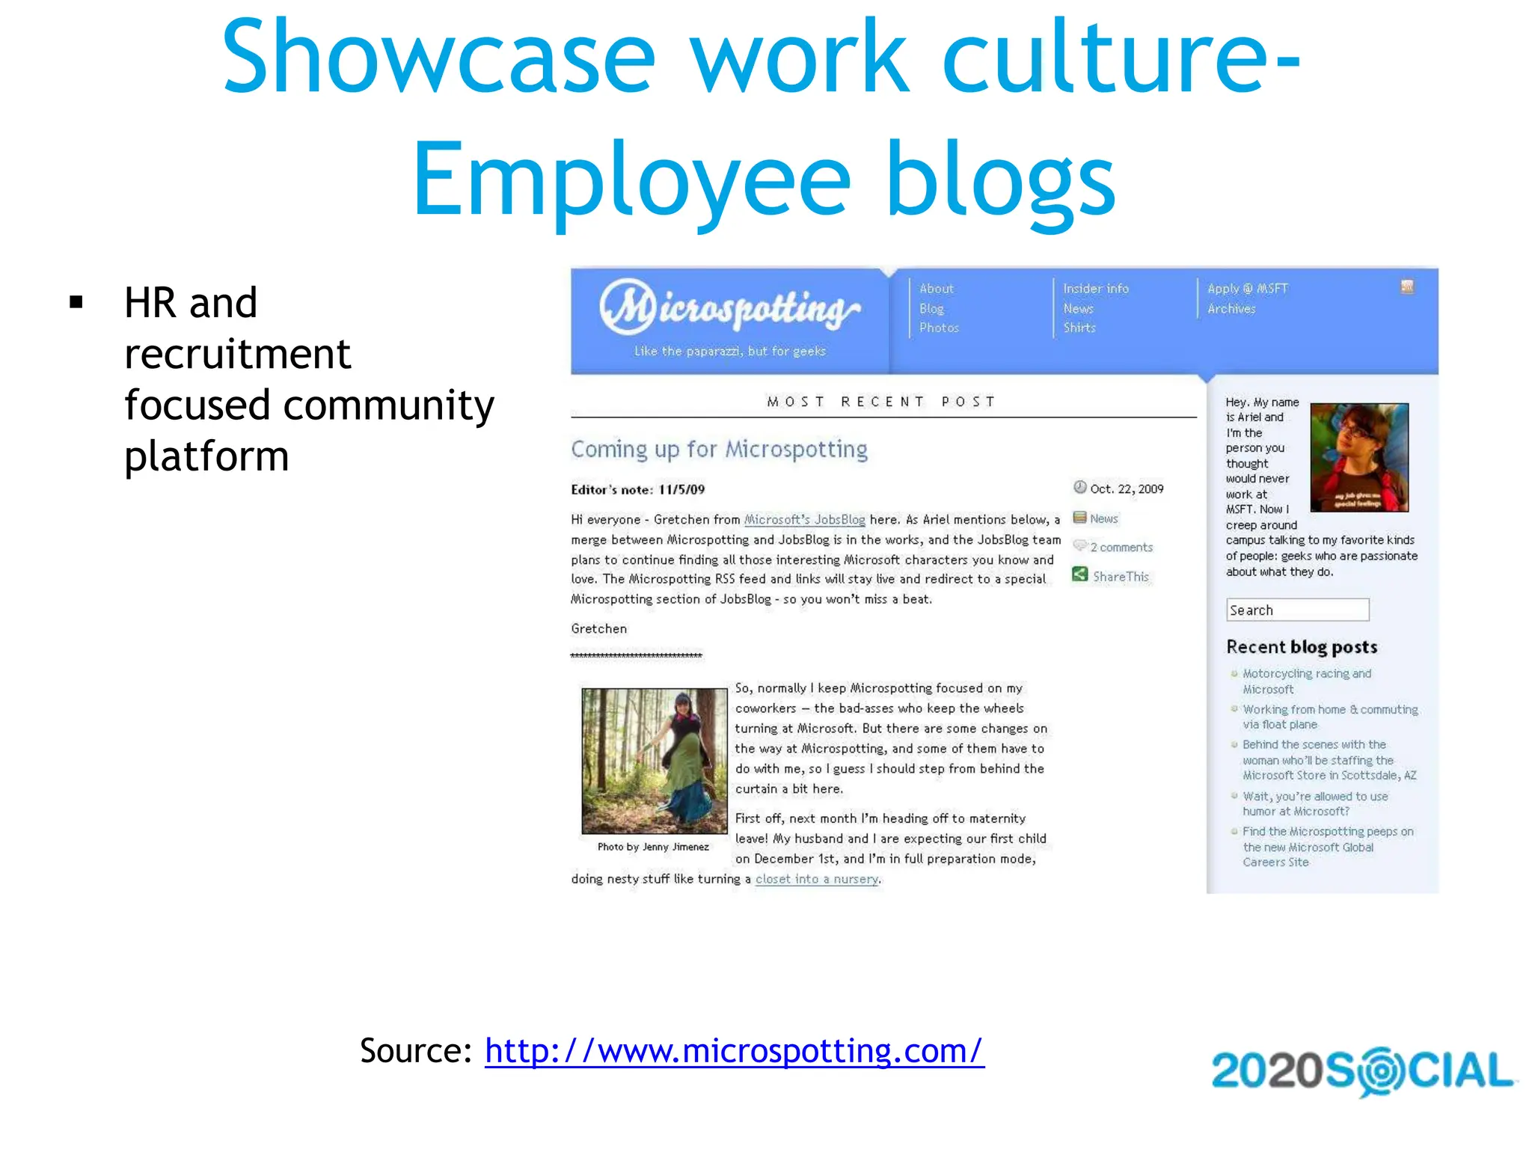The image size is (1532, 1149).
Task: Click the Gretchen signature text
Action: (x=598, y=629)
